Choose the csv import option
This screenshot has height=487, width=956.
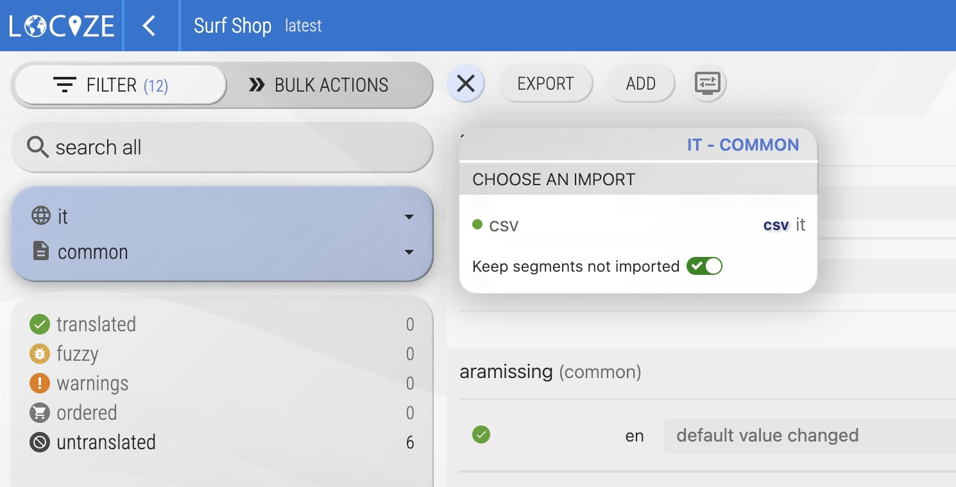click(x=504, y=225)
